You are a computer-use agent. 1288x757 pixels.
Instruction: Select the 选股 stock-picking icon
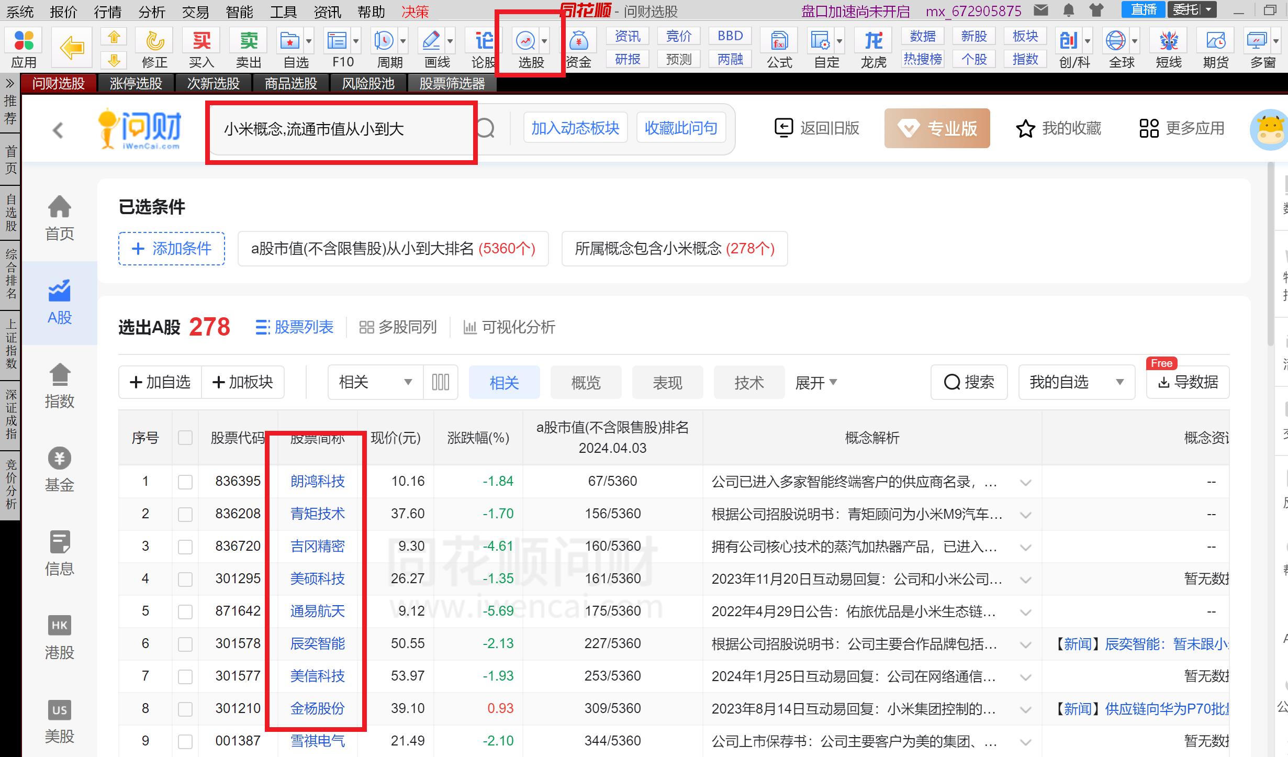click(527, 41)
